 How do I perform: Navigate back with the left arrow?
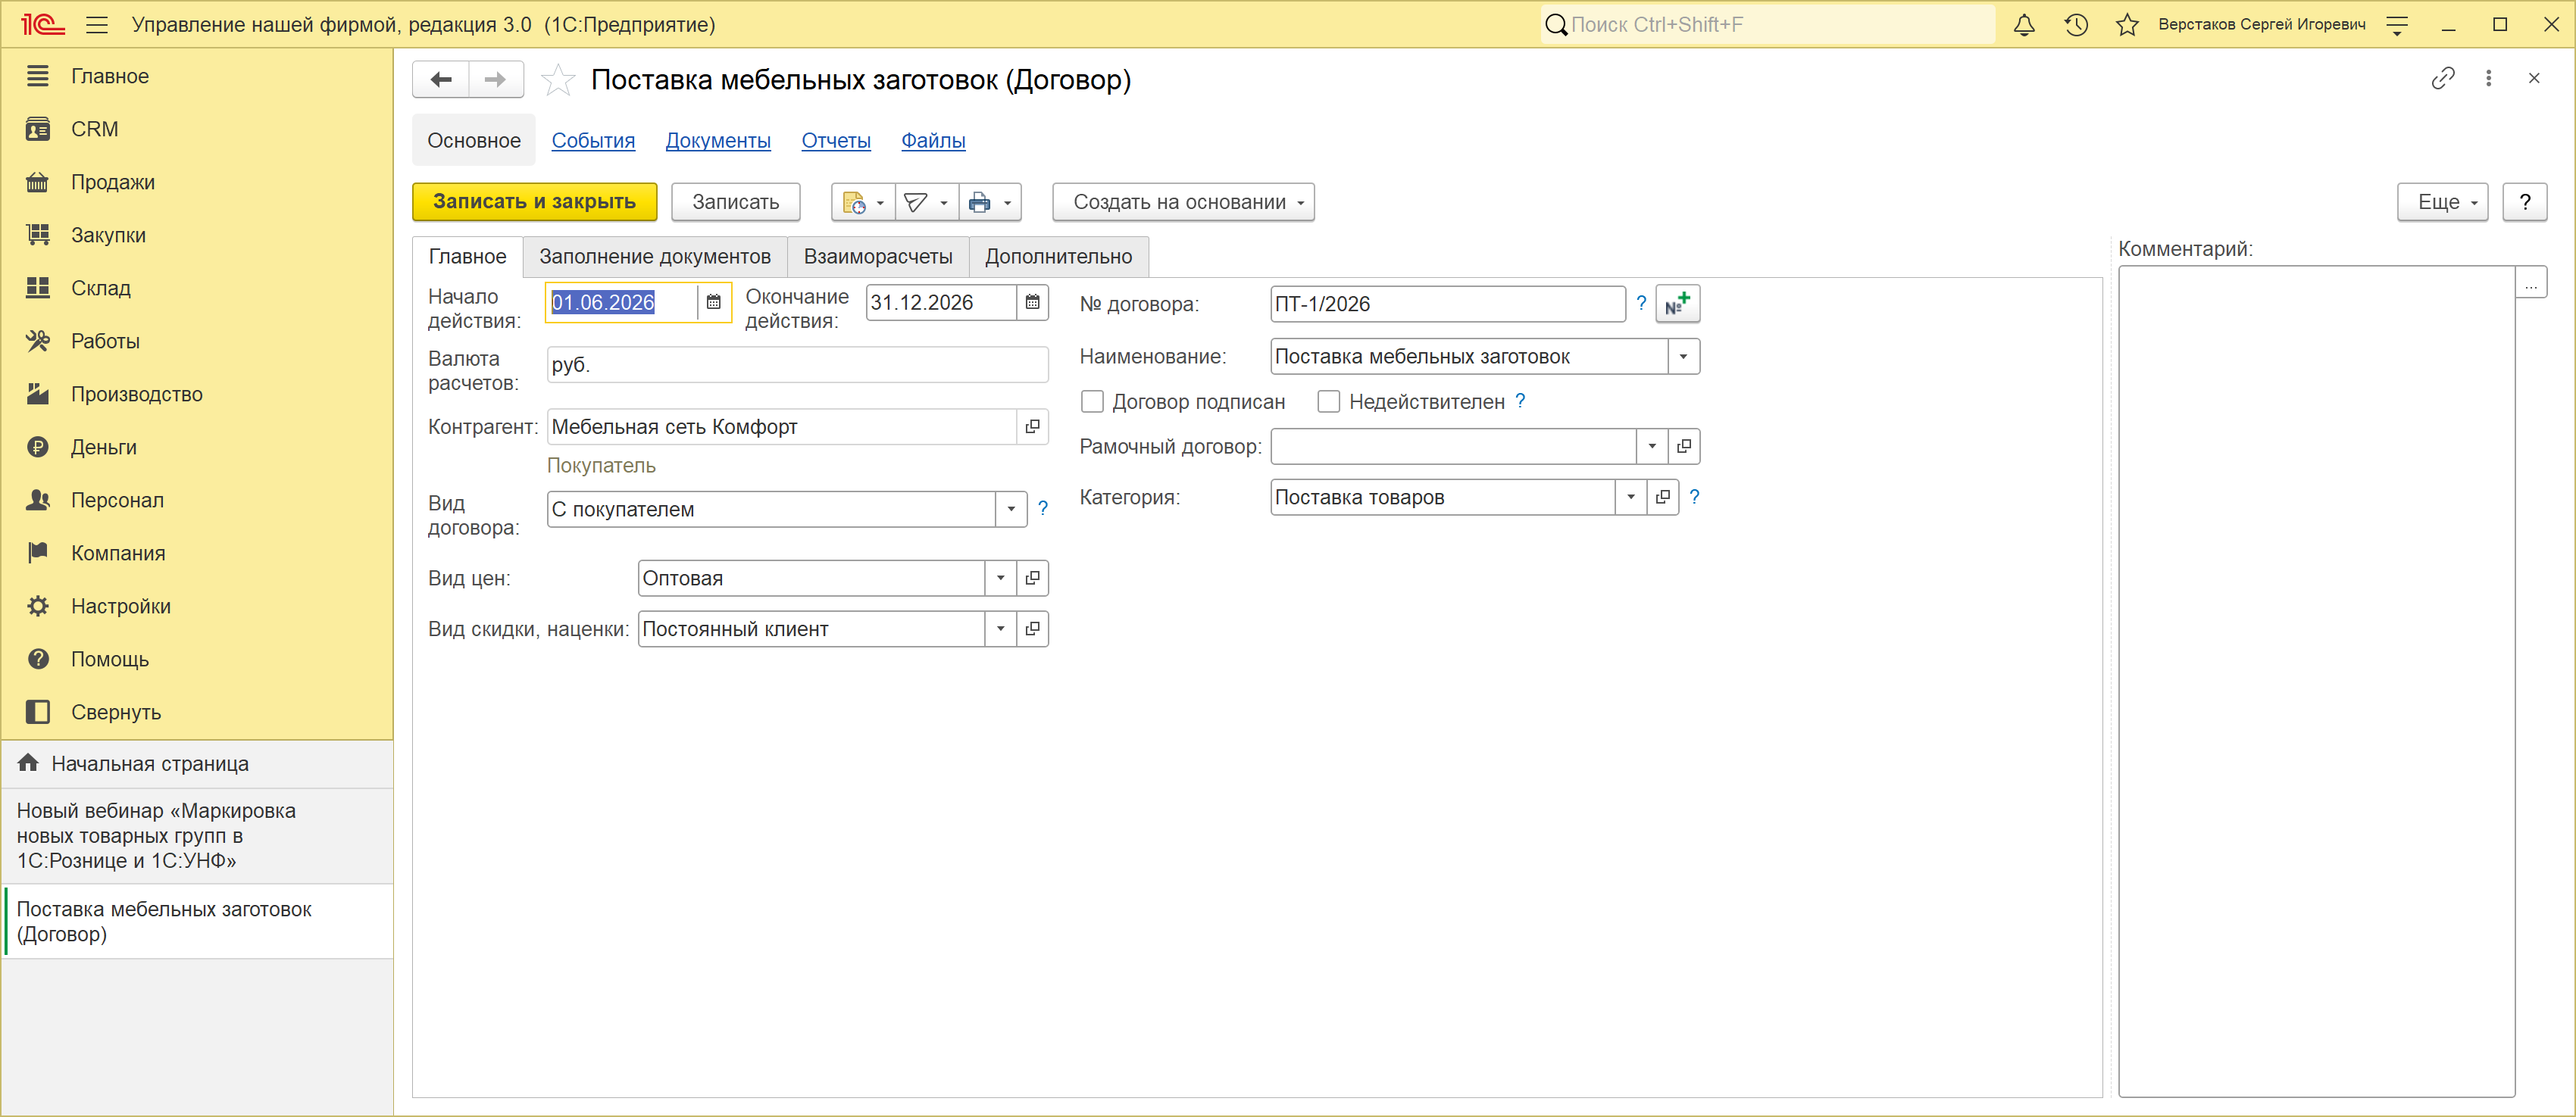tap(441, 80)
